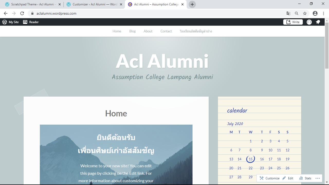Screen dimensions: 329x185
Task: Open the Chrome three-dot menu
Action: pyautogui.click(x=324, y=13)
